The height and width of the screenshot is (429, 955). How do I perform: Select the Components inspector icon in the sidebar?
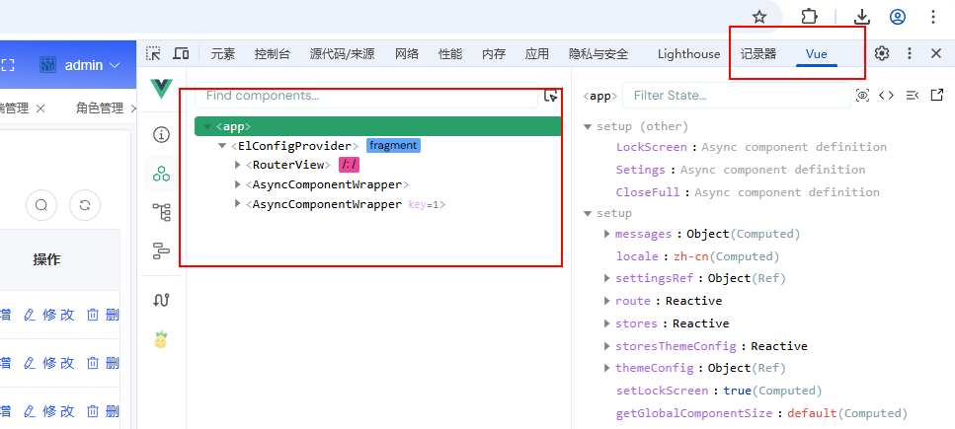coord(161,174)
